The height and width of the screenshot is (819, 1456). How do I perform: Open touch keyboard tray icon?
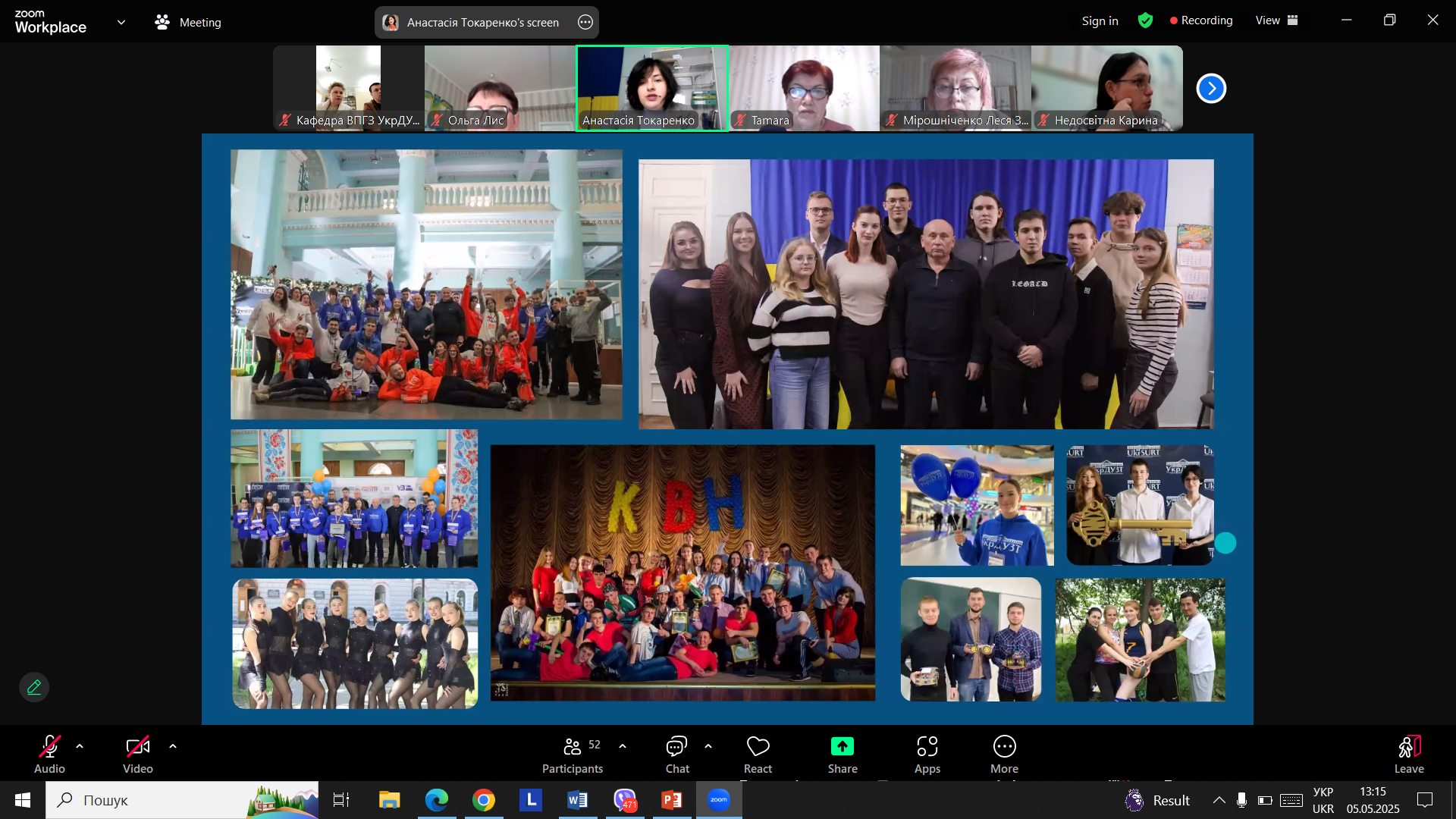coord(1291,800)
